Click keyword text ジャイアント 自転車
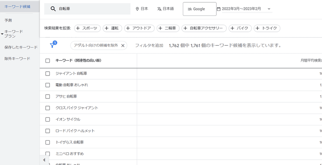The height and width of the screenshot is (165, 322). (x=71, y=74)
